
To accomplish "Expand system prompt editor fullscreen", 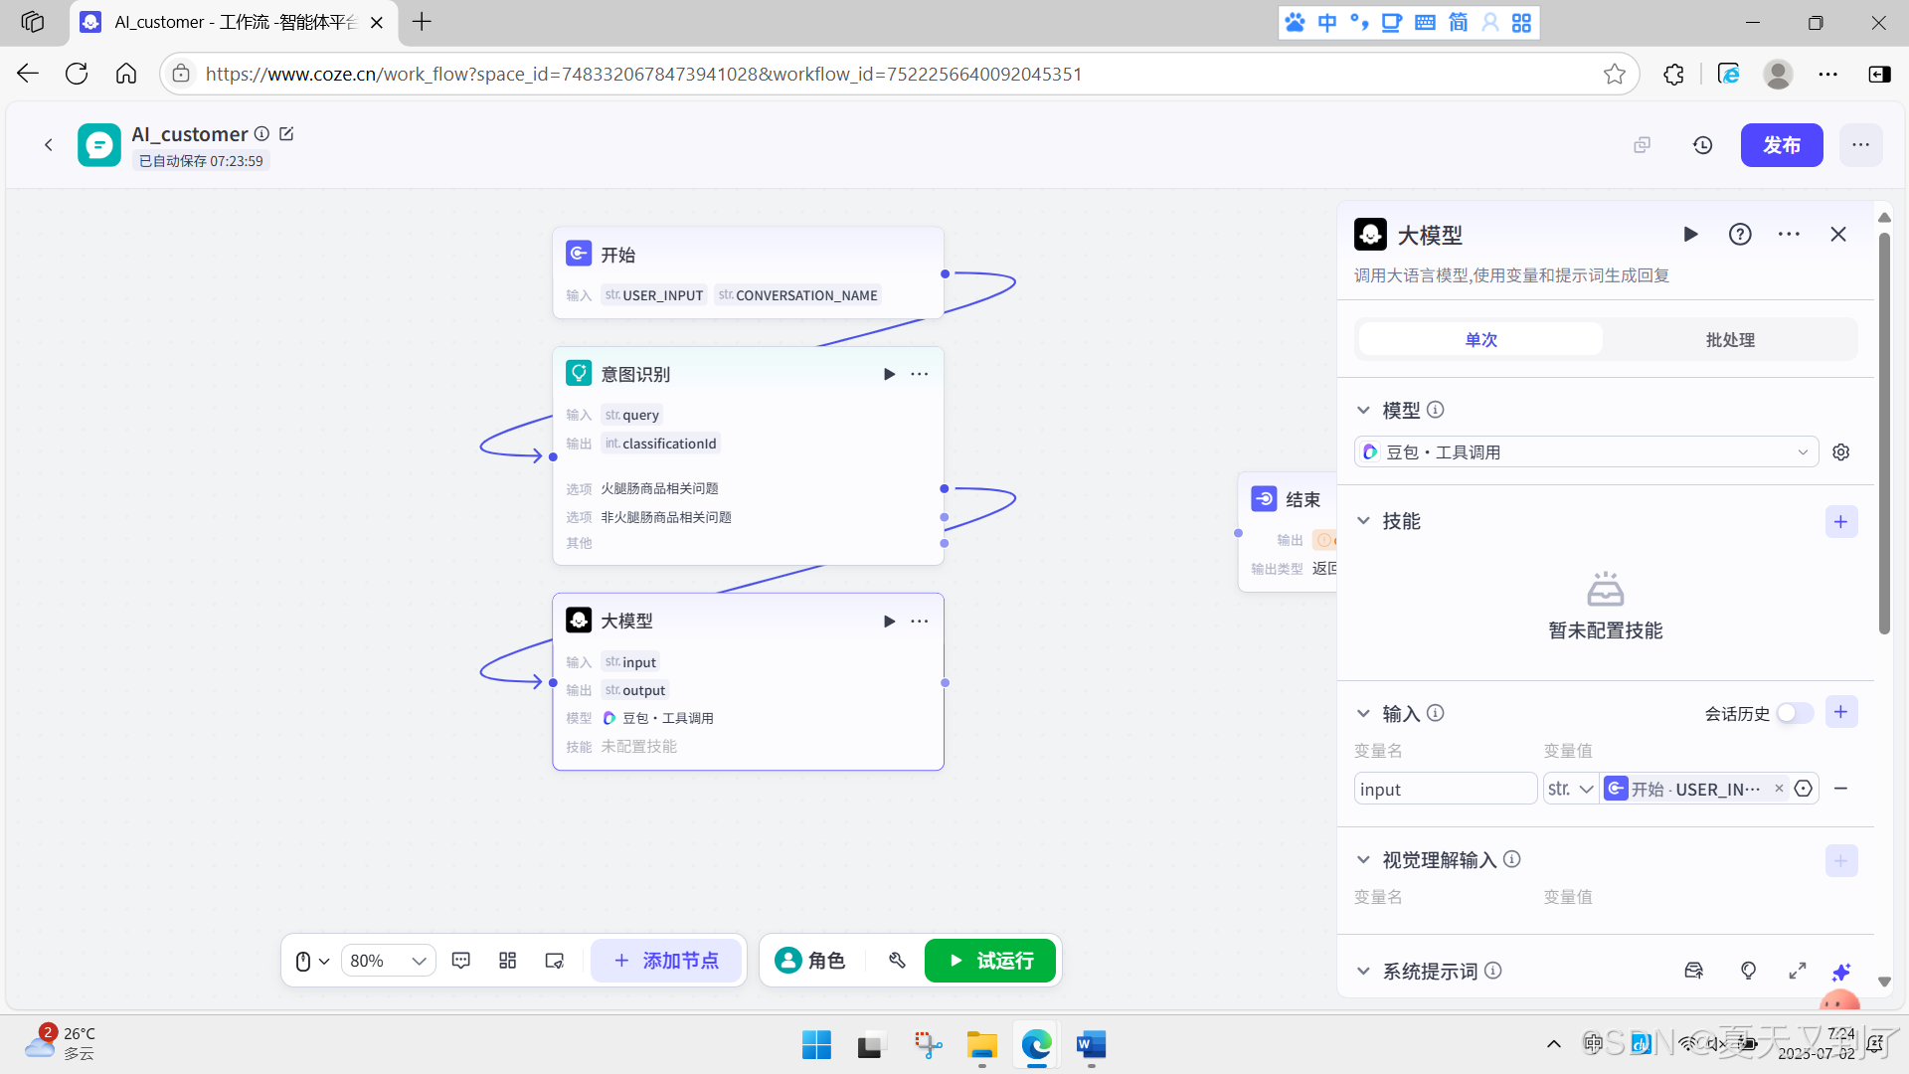I will [x=1797, y=972].
